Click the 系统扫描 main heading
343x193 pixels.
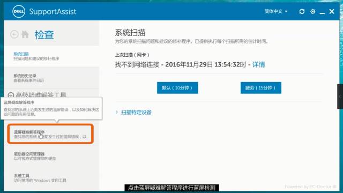[130, 33]
